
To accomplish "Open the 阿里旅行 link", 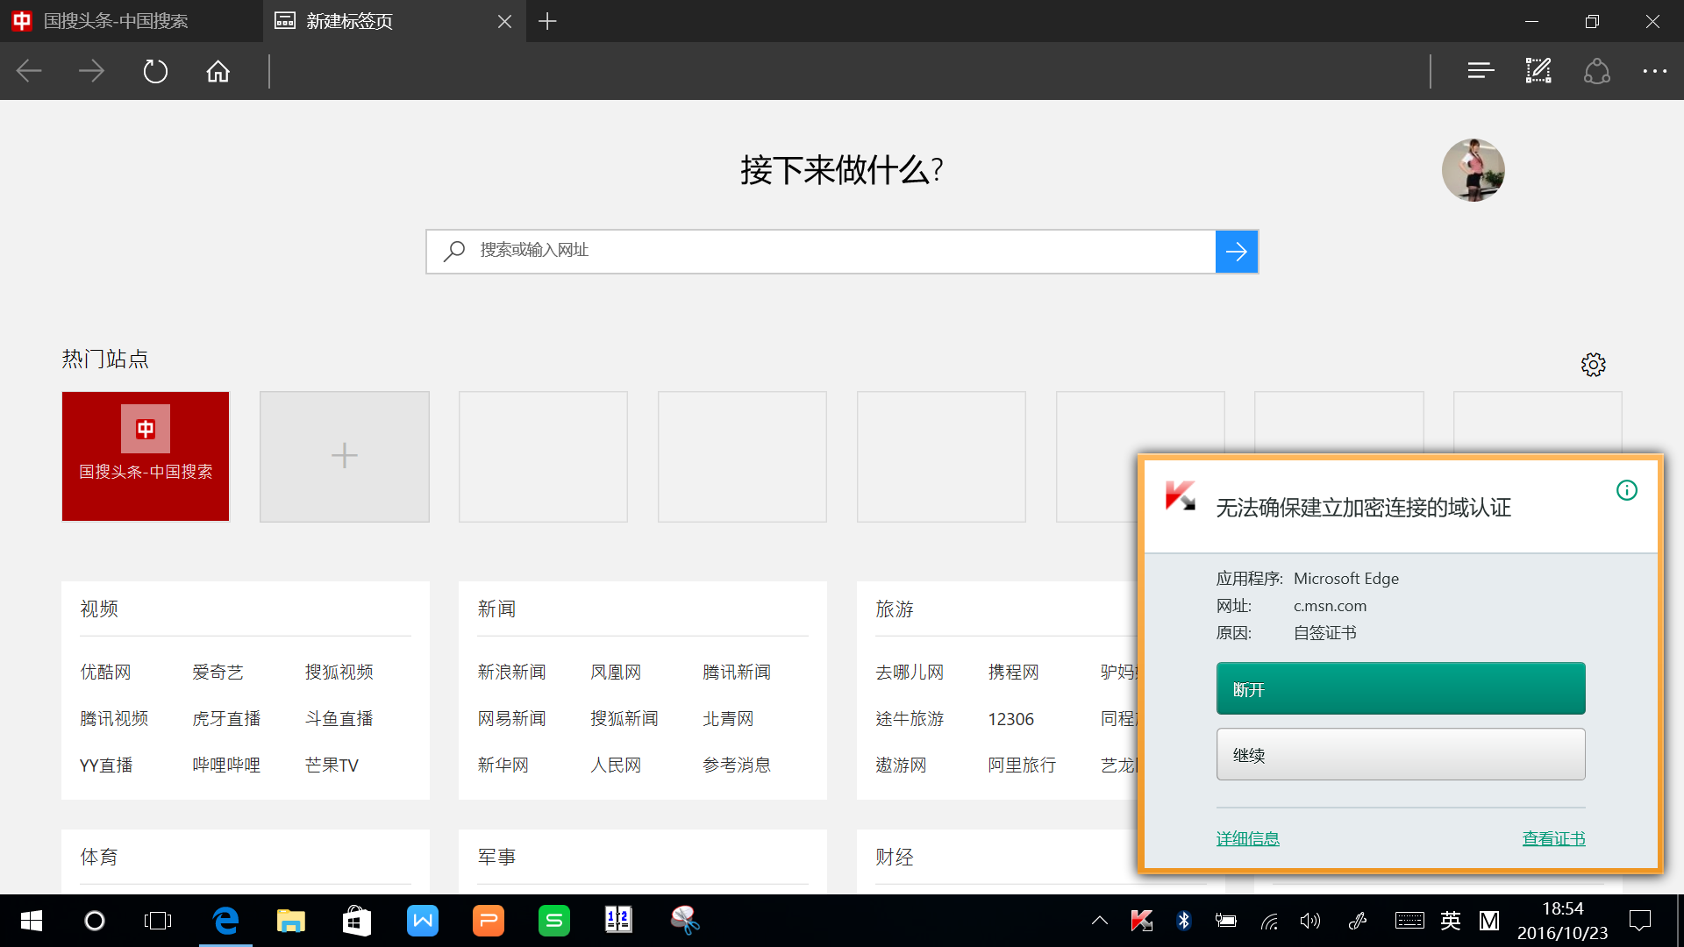I will (1022, 765).
